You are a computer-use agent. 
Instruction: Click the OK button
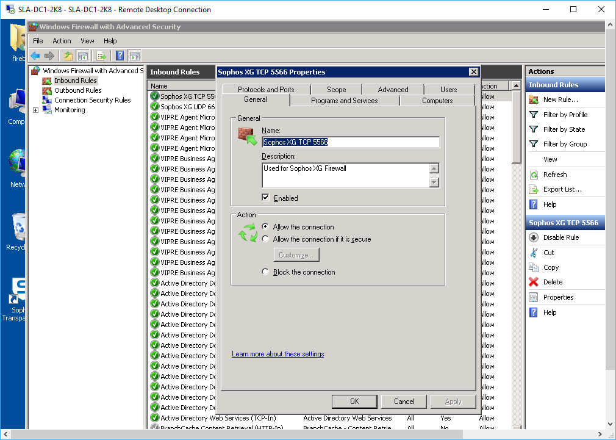(x=354, y=402)
